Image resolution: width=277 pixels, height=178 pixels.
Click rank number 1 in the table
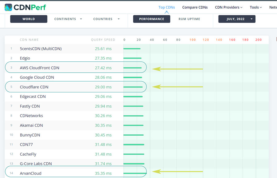tap(11, 48)
